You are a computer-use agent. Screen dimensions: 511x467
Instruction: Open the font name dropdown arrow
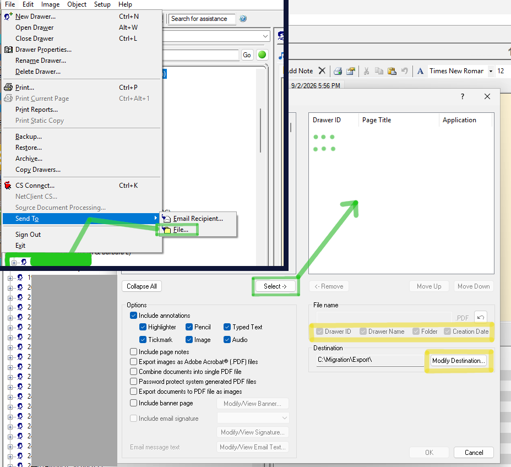pos(491,71)
